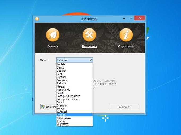This screenshot has height=135, width=181.
Task: Click the Расширенные settings button
Action: pyautogui.click(x=49, y=107)
